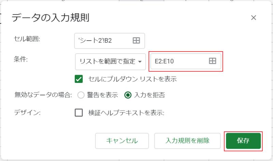Click the 'シート2'!B2 cell range field
The height and width of the screenshot is (161, 273).
[102, 41]
